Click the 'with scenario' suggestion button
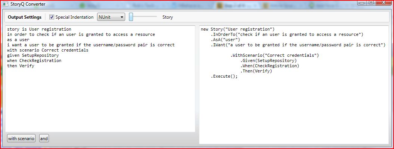Screen dimensions: 394x149 [x=21, y=139]
